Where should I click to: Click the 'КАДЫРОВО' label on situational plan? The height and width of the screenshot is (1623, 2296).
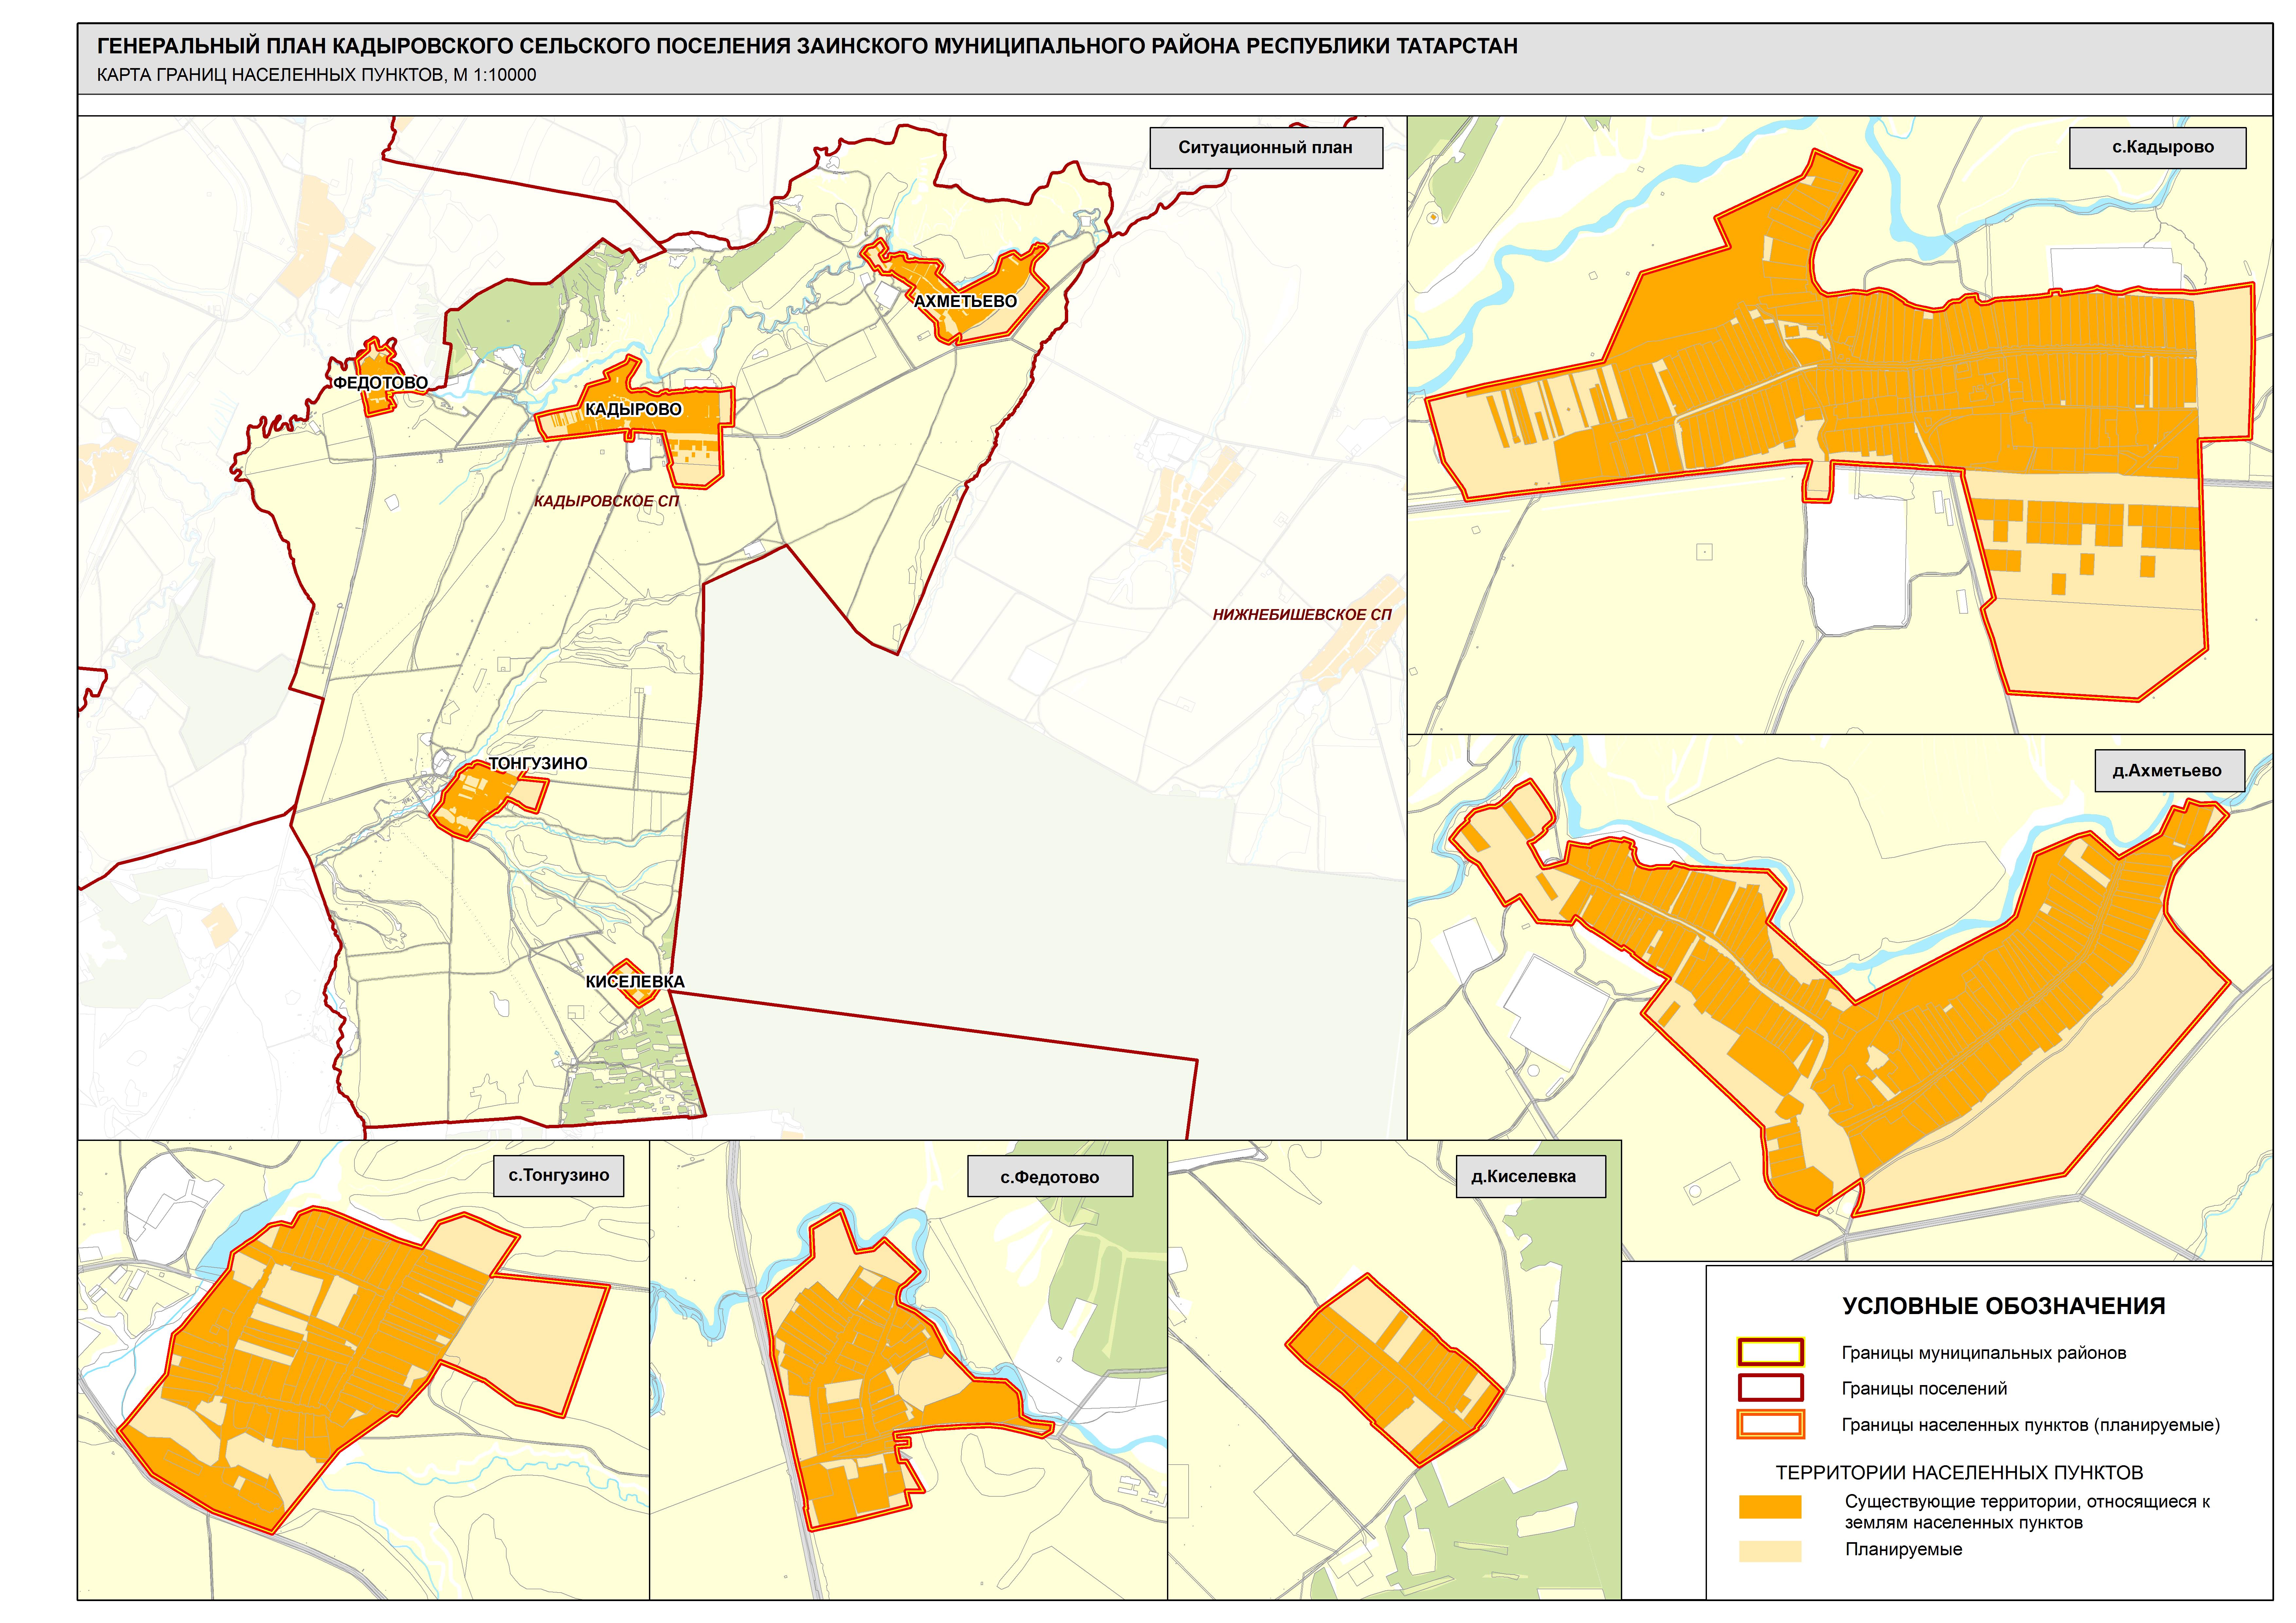(x=633, y=409)
